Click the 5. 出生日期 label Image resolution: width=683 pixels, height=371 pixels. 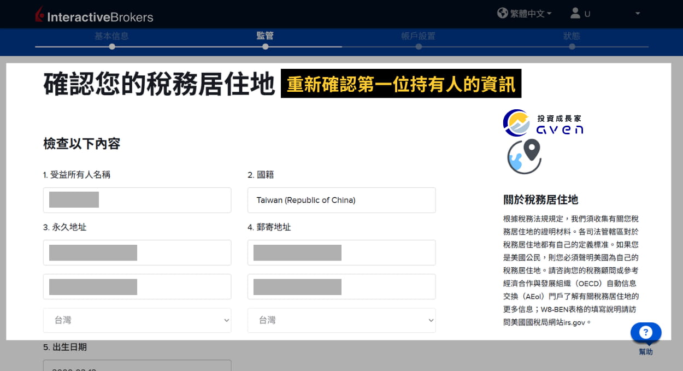click(x=65, y=347)
